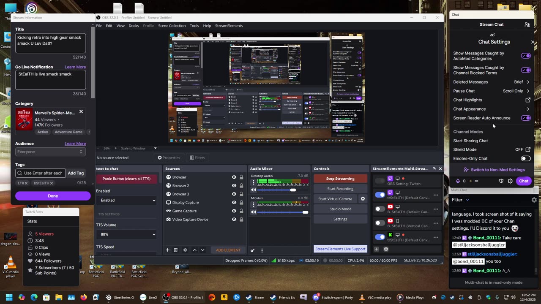
Task: Enable Emotes-Only Chat
Action: [x=526, y=159]
